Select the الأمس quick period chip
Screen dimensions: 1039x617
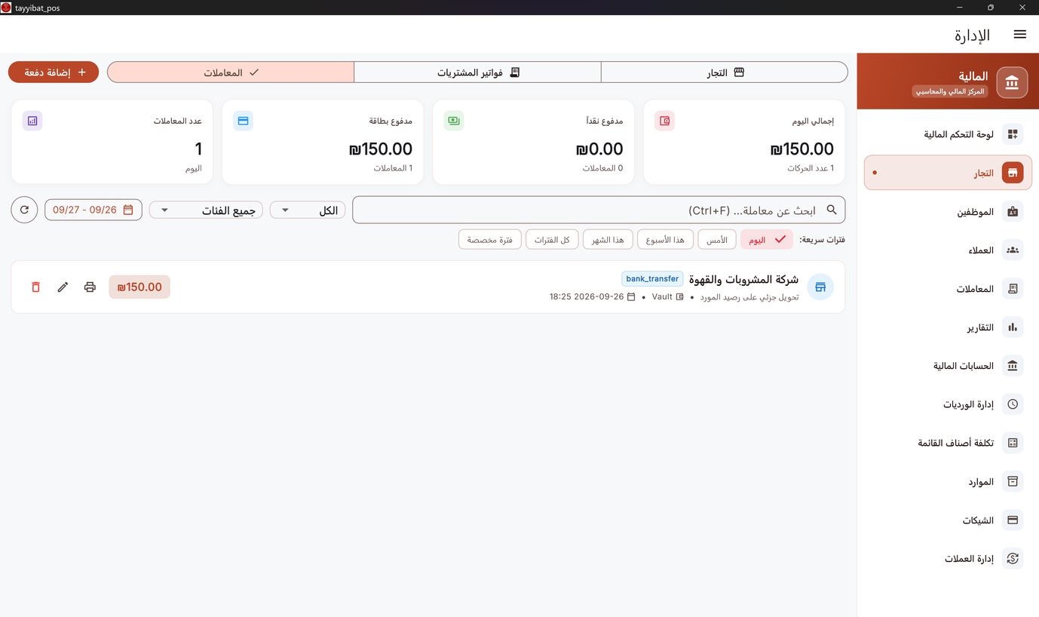[717, 240]
